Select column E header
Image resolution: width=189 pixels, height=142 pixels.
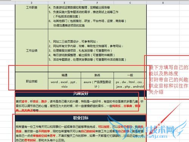[64, 3]
